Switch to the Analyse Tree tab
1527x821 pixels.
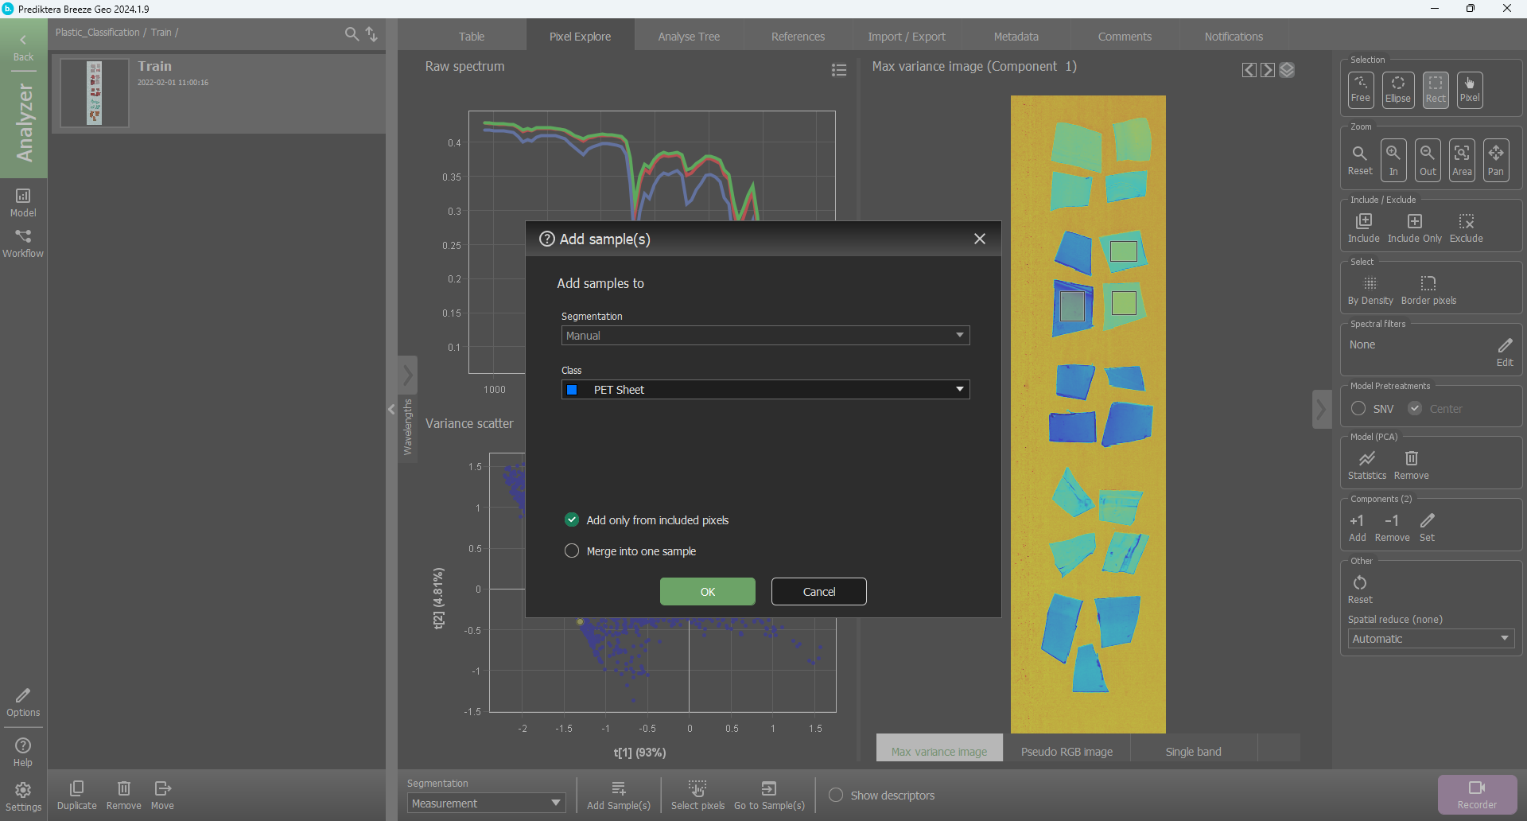pos(689,37)
